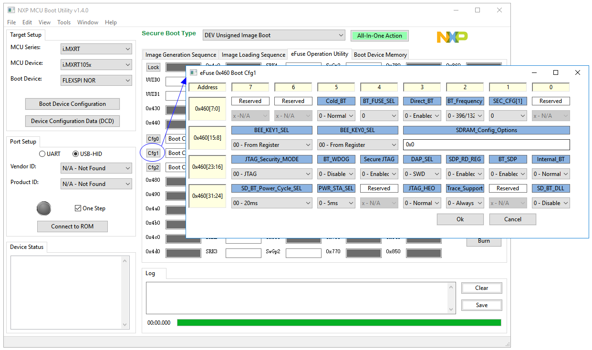Click the round connection status LED
The height and width of the screenshot is (350, 592).
(44, 208)
